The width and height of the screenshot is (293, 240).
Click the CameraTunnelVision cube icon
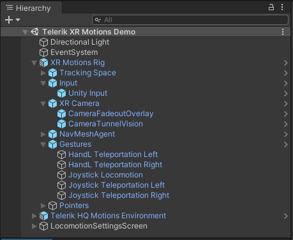61,124
